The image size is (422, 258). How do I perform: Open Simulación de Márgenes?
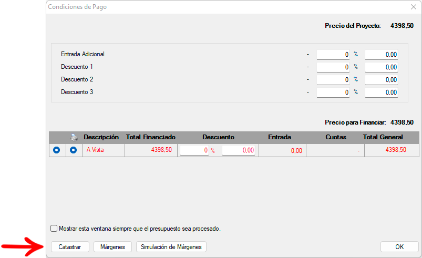(171, 246)
